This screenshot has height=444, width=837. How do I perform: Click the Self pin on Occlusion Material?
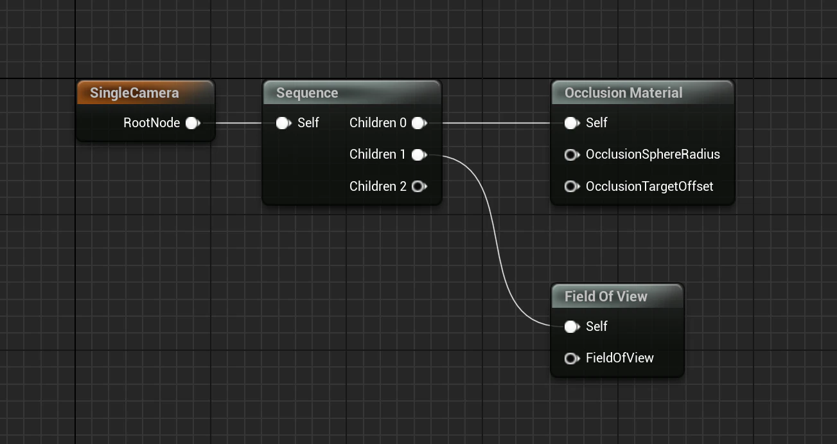tap(572, 123)
